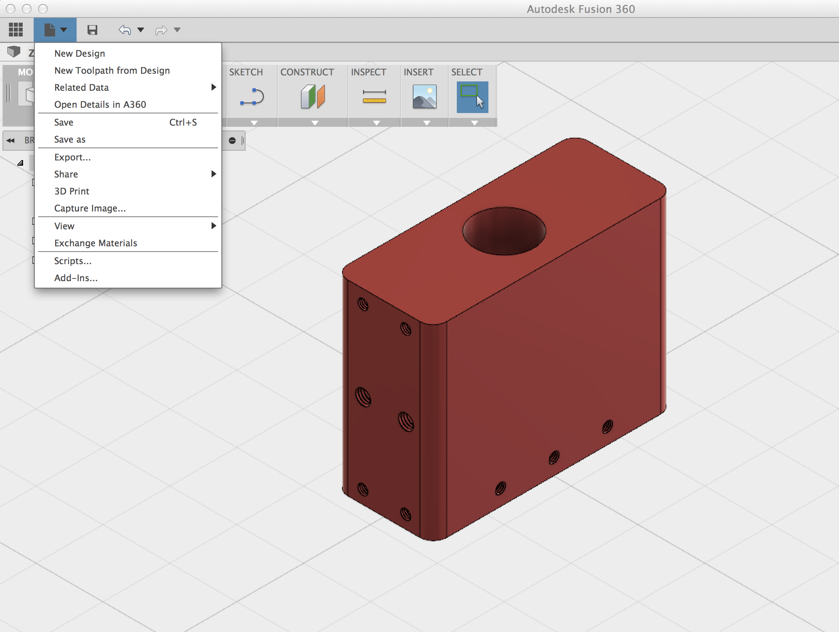Open the 3D Print command
The width and height of the screenshot is (839, 632).
coord(71,191)
